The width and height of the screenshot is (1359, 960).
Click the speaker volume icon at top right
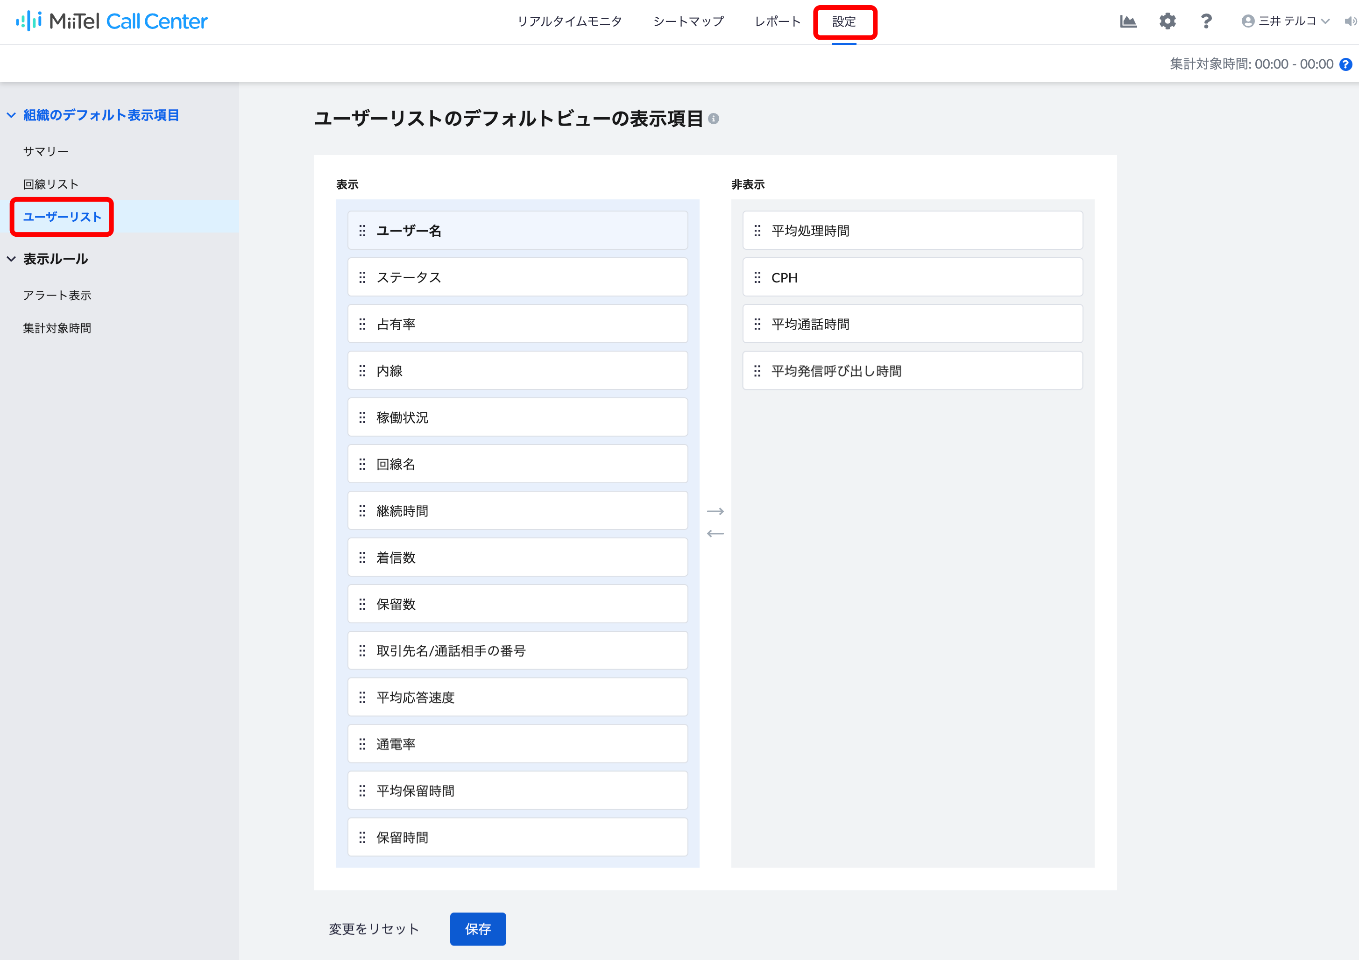[x=1350, y=21]
